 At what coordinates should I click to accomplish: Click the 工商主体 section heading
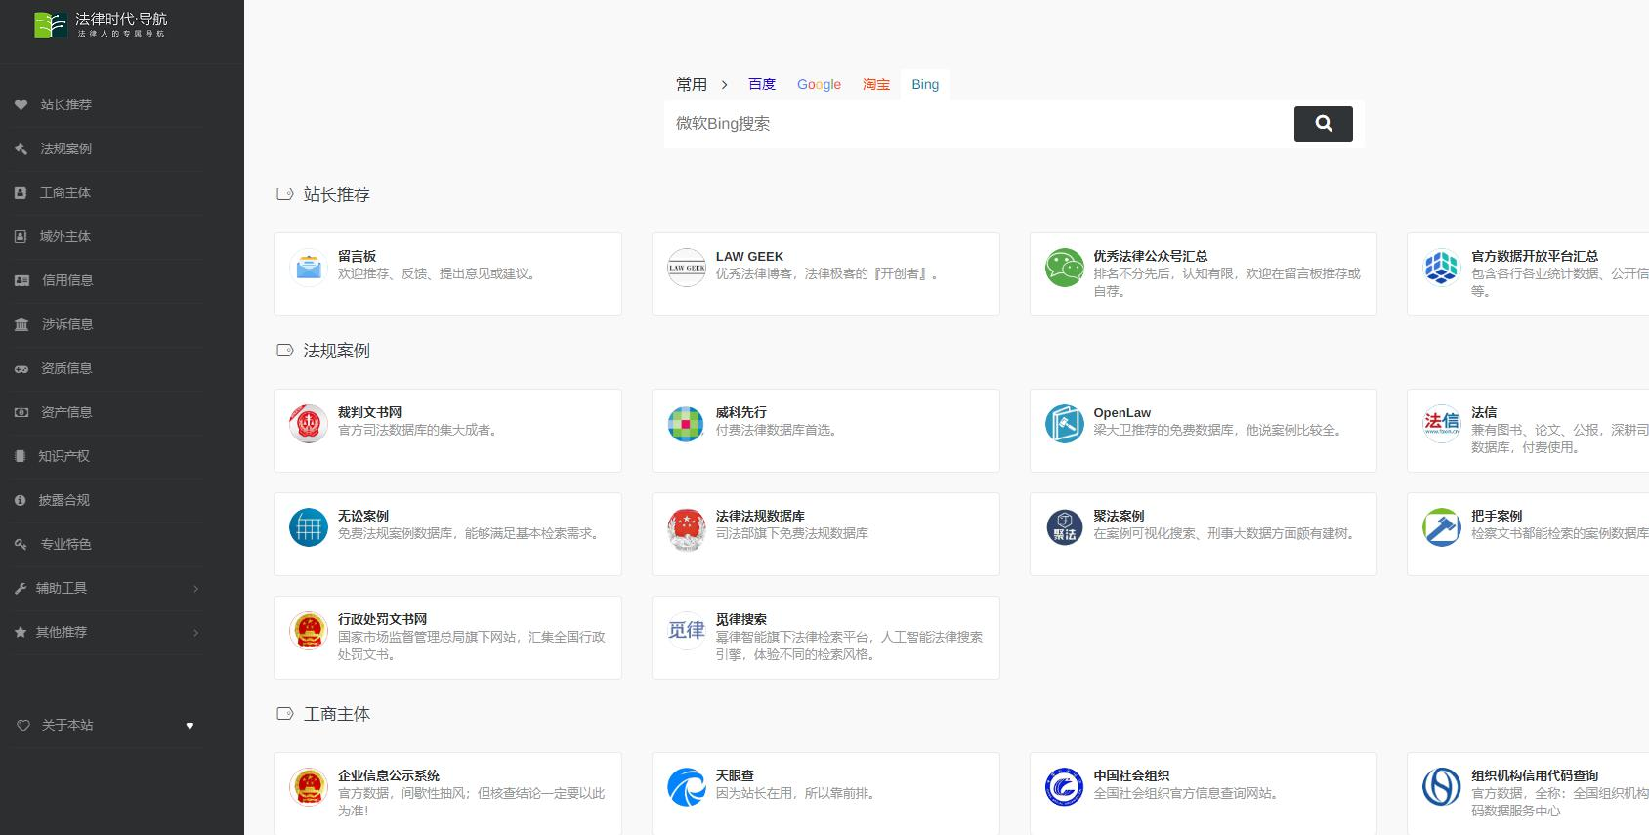(x=336, y=714)
